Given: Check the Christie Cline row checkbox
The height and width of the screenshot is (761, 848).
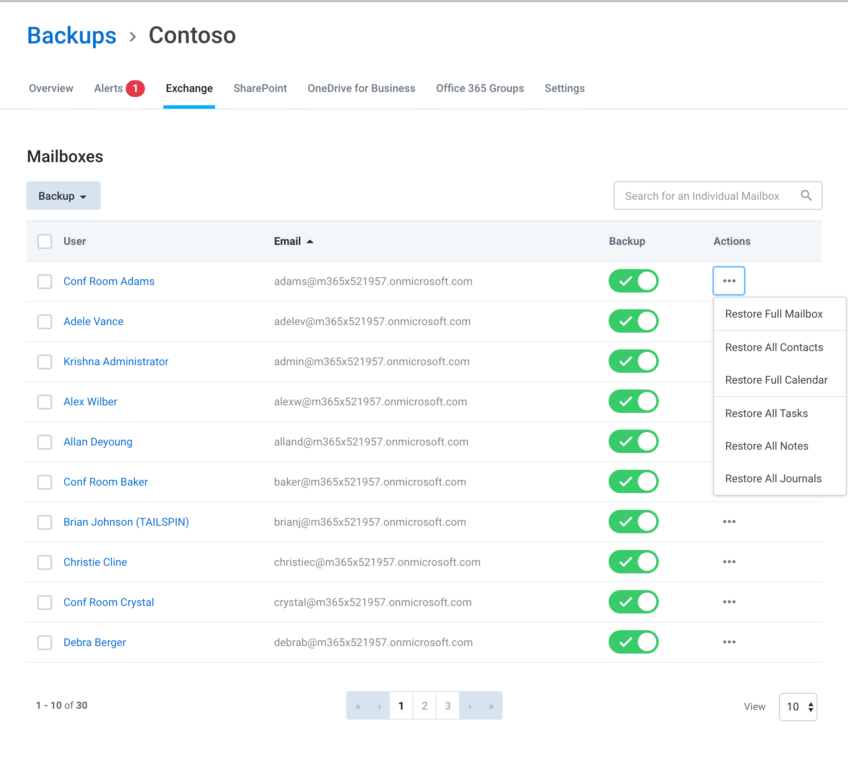Looking at the screenshot, I should tap(44, 562).
